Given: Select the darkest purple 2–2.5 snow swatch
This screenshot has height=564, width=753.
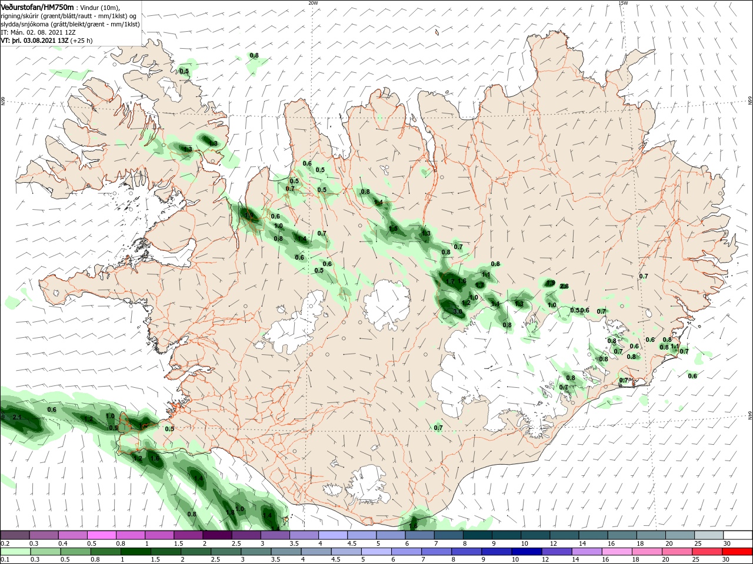Looking at the screenshot, I should [x=217, y=535].
